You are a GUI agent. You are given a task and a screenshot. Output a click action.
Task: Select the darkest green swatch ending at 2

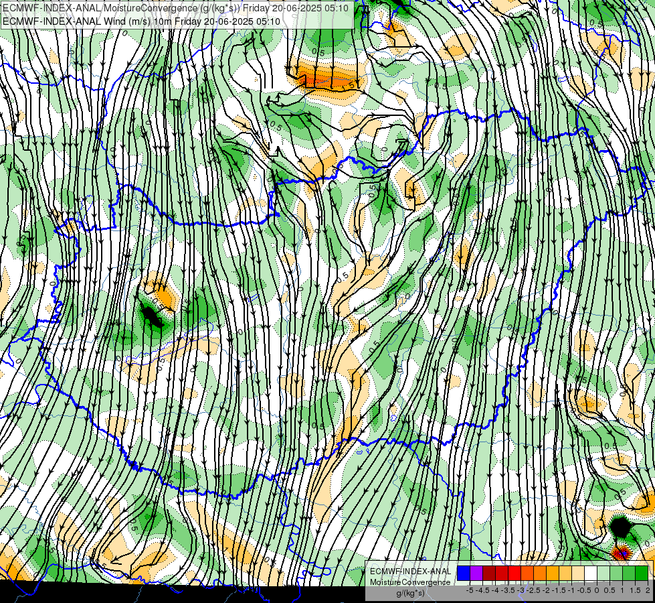point(642,574)
